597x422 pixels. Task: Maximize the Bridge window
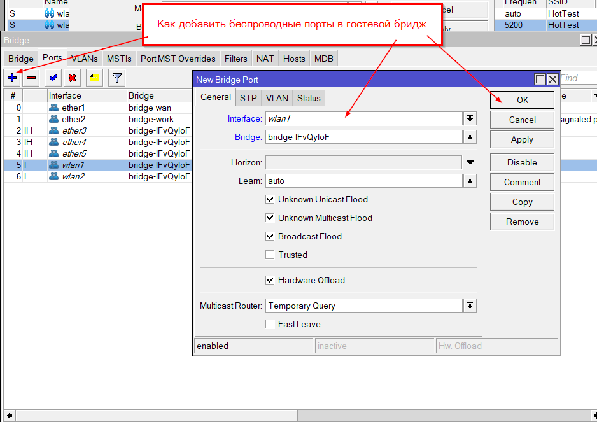click(x=586, y=40)
